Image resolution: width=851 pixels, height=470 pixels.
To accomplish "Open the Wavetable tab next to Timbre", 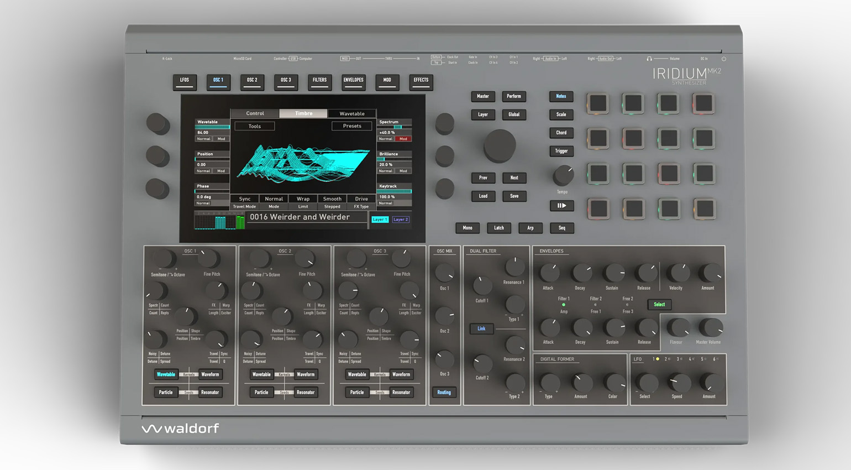I will pos(351,113).
